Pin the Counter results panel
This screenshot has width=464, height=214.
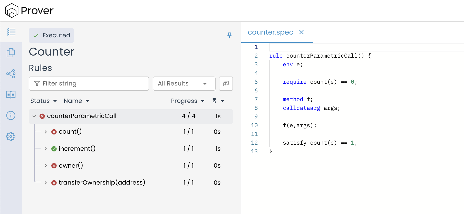point(229,35)
